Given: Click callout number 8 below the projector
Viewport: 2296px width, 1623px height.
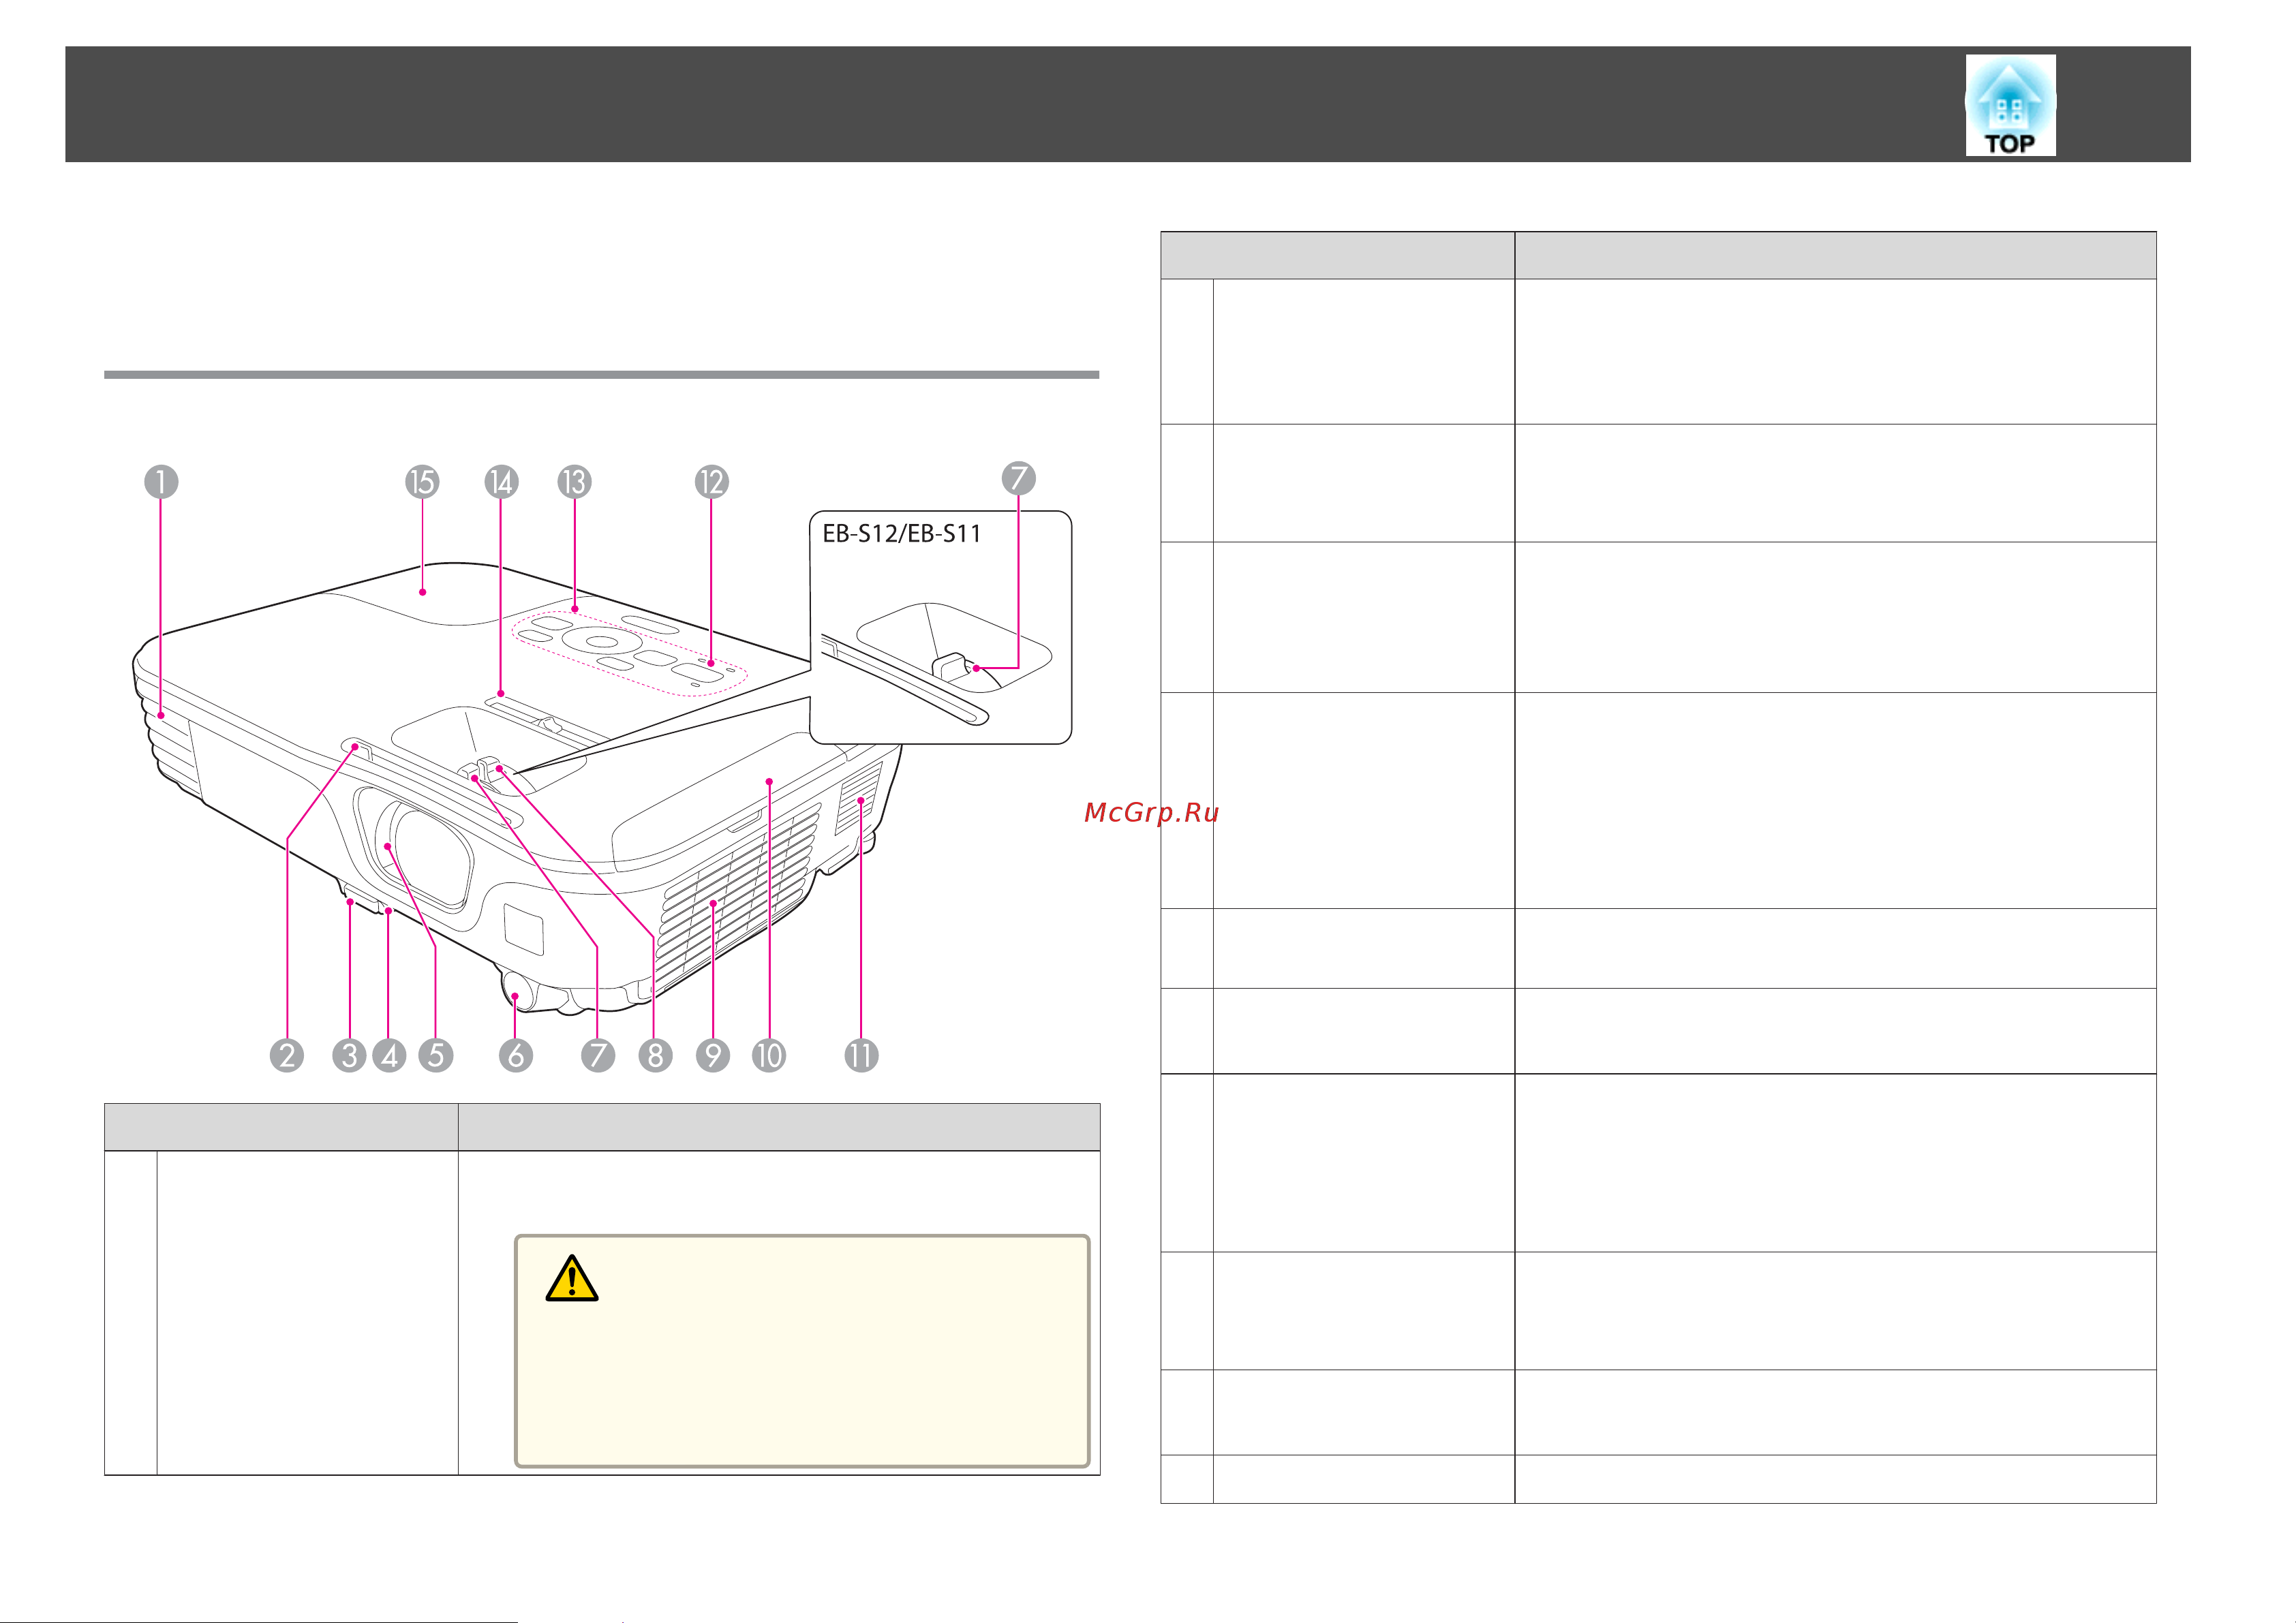Looking at the screenshot, I should coord(655,1055).
